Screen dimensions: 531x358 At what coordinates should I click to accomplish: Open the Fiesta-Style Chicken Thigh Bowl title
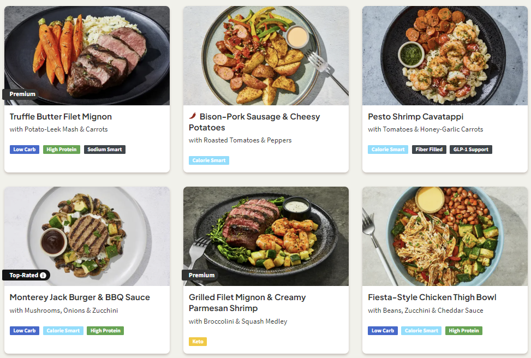tap(432, 297)
